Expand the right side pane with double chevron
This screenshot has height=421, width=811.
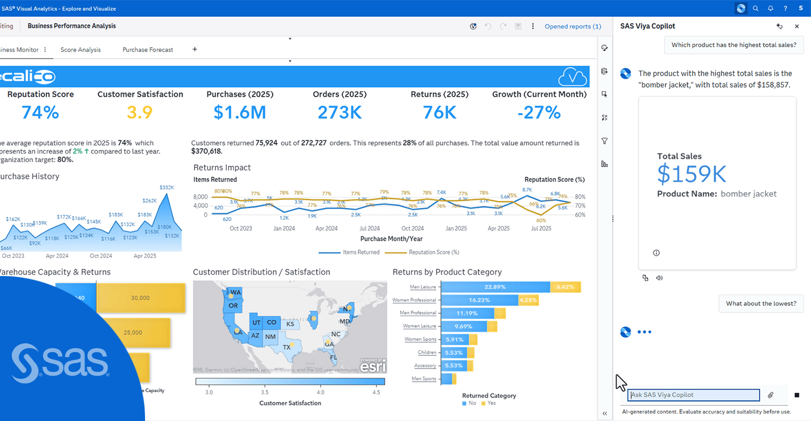(605, 413)
